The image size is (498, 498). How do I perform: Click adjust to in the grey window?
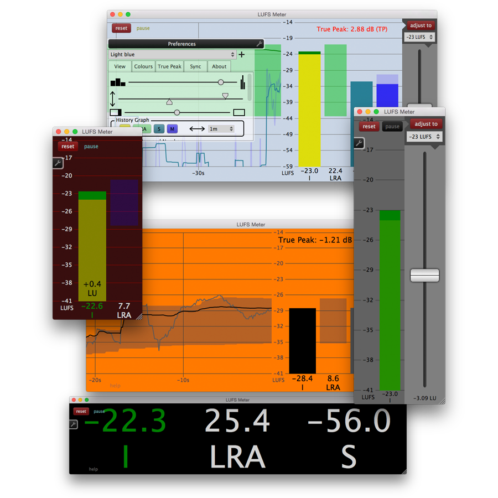pos(426,124)
